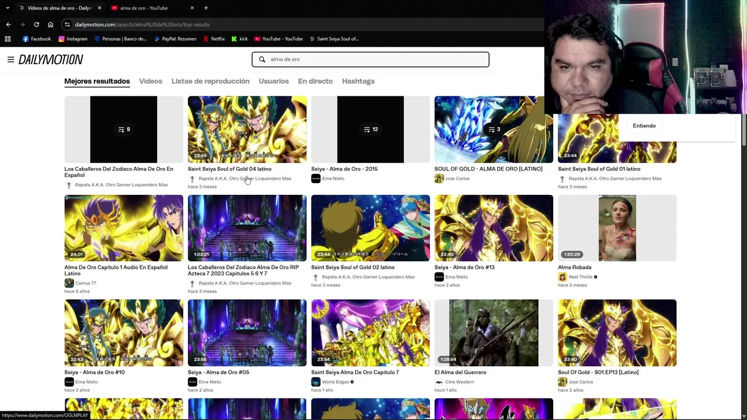Open Seiya - Alma de Oro #05 title

218,372
